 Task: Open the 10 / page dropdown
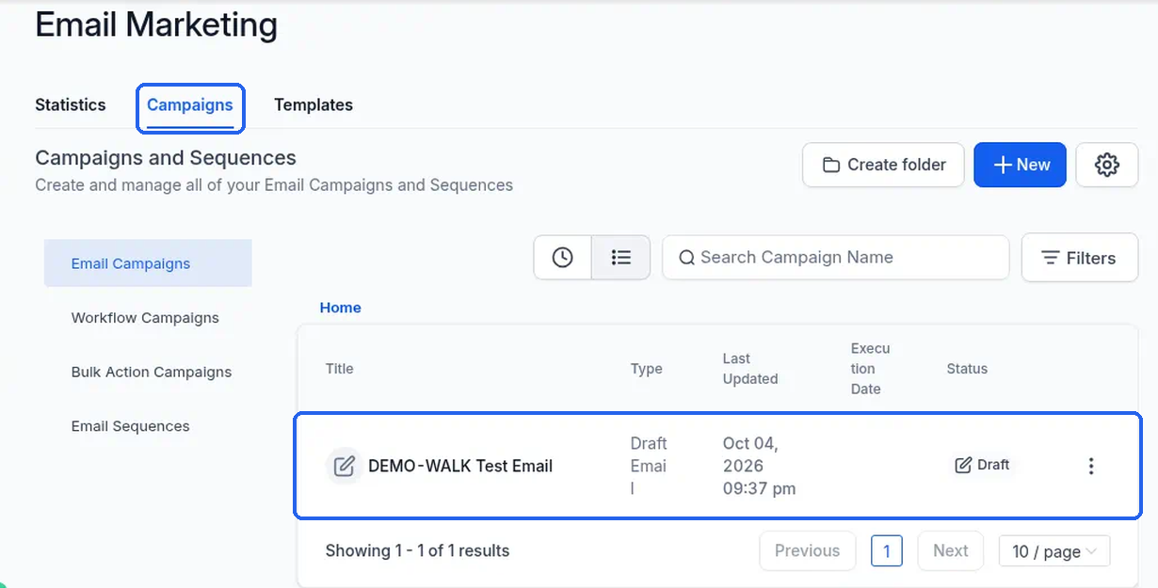pos(1054,552)
